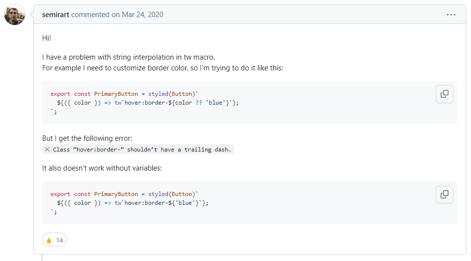The width and height of the screenshot is (471, 261).
Task: Click "It also doesn't work without variables" text
Action: click(102, 168)
